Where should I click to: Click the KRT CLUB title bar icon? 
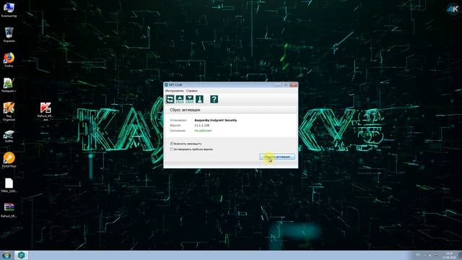click(166, 85)
